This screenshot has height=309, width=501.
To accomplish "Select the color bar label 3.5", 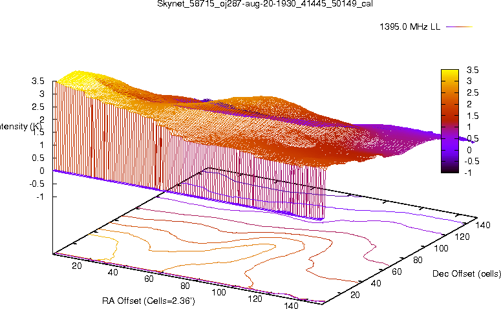I will click(473, 70).
